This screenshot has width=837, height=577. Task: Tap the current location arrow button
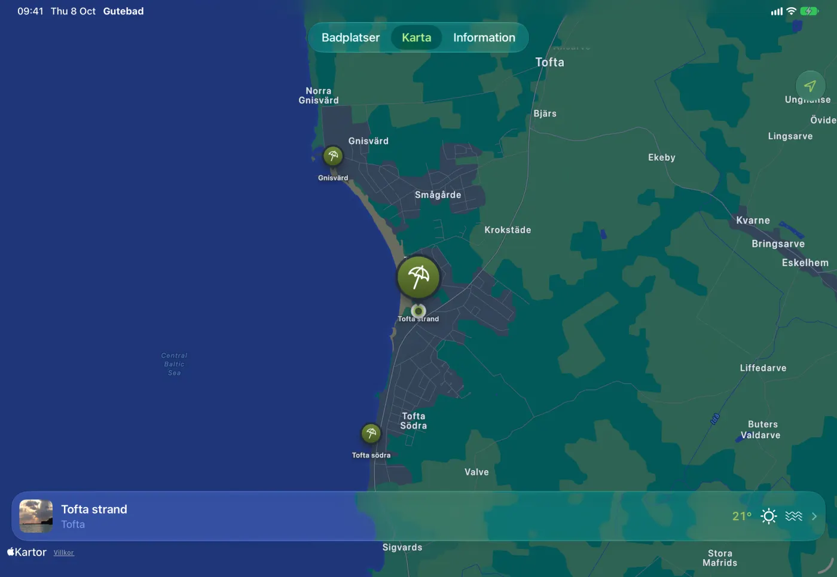[810, 86]
